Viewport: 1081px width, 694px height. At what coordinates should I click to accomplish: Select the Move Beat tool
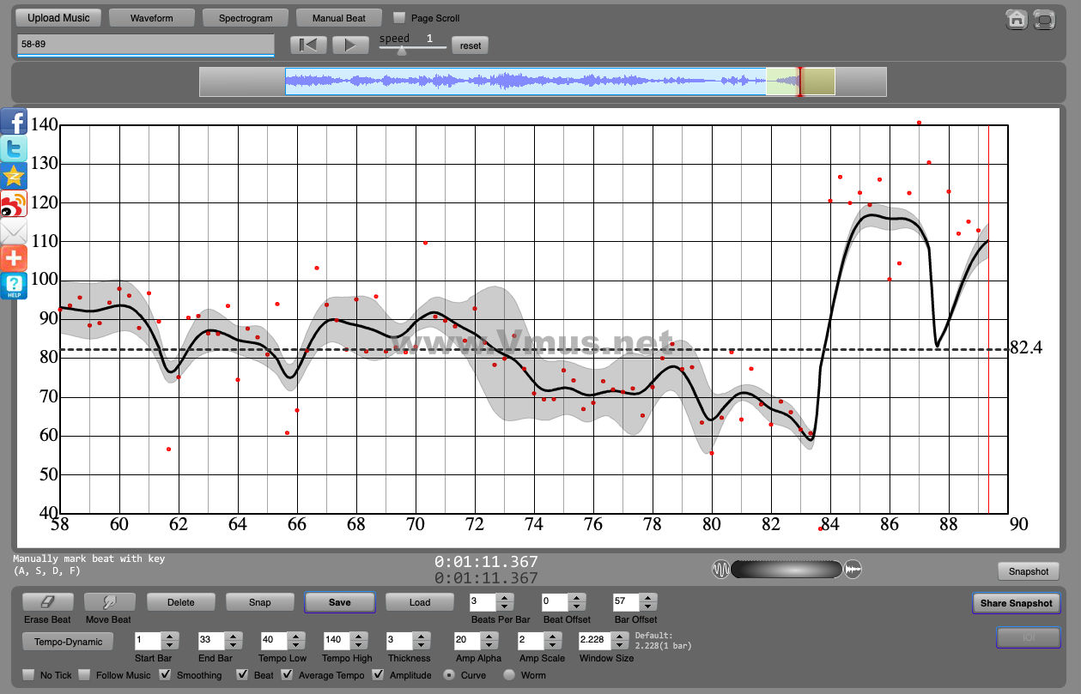(x=108, y=602)
